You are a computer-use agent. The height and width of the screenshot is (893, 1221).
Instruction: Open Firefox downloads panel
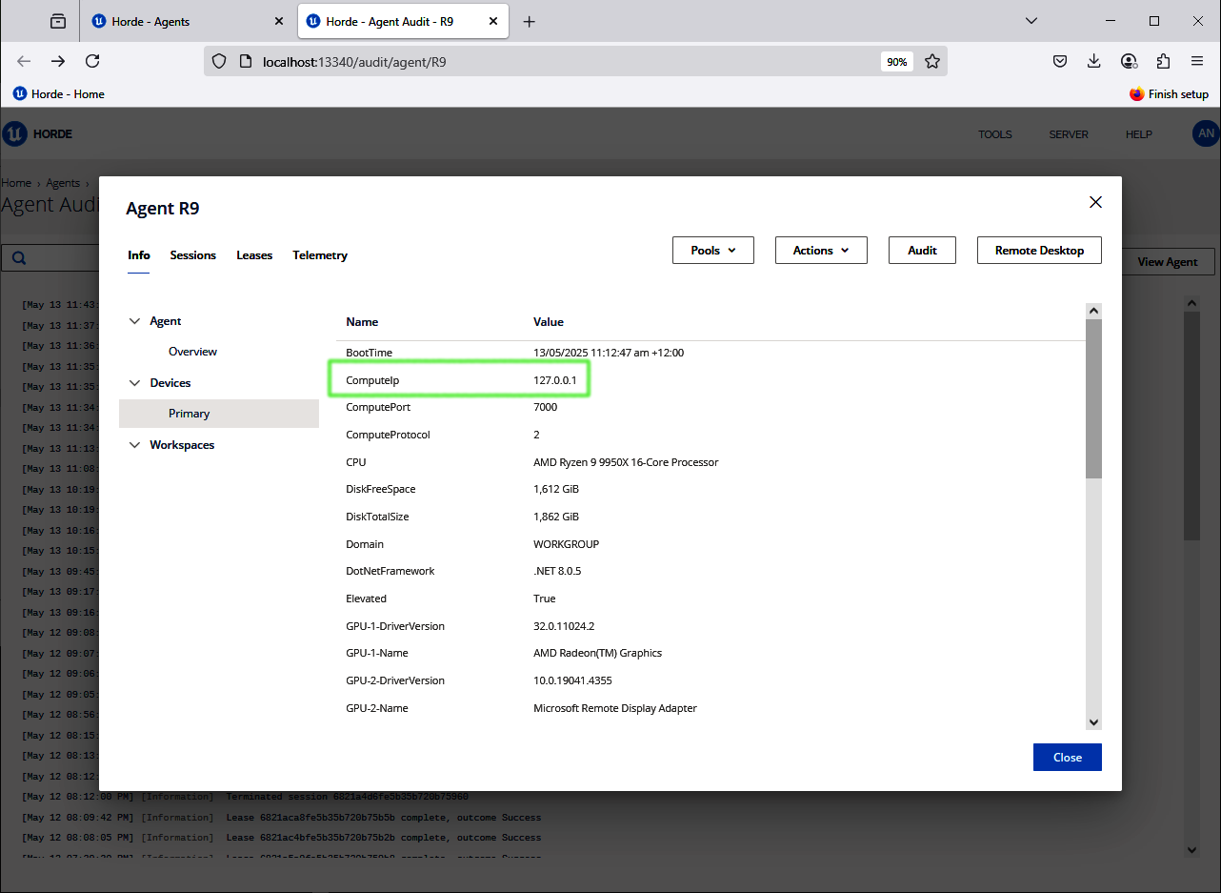click(x=1094, y=61)
